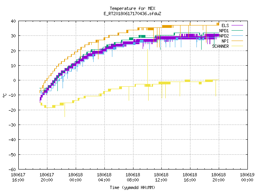Click the x-axis title 'Time (yymmdd HH:MM)'
This screenshot has height=191, width=255.
tap(132, 187)
